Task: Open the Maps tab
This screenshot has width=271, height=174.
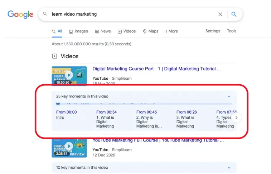Action: point(151,31)
